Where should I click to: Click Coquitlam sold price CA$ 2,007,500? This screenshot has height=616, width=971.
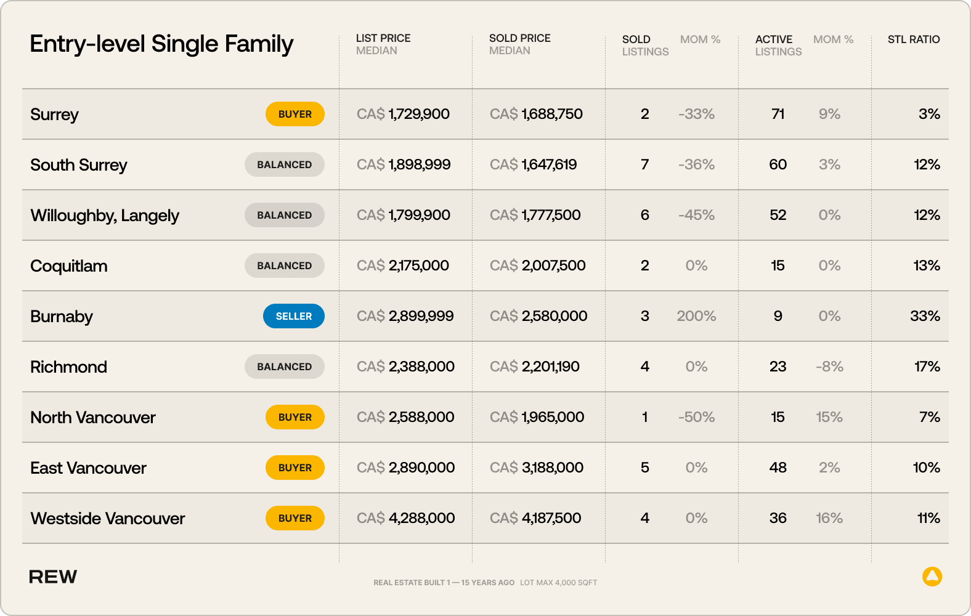click(x=538, y=265)
